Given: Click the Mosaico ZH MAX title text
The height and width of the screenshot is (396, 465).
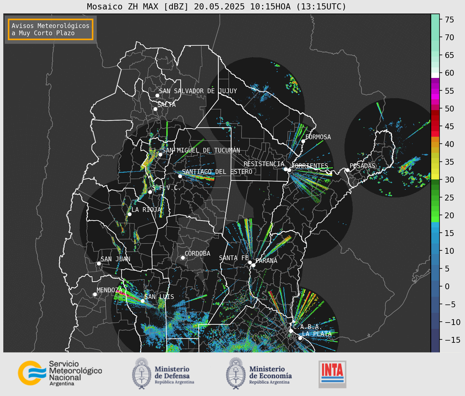Looking at the screenshot, I should point(216,6).
